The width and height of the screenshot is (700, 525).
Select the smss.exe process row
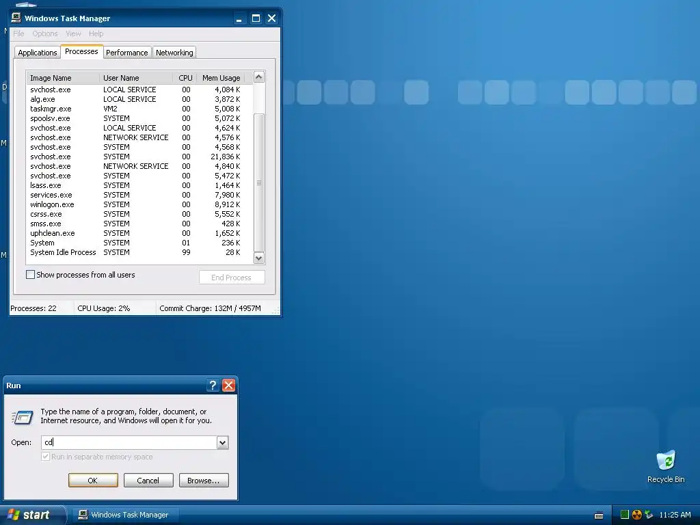point(135,224)
